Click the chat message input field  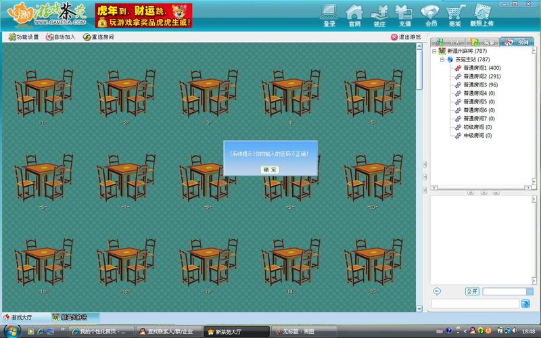point(475,304)
